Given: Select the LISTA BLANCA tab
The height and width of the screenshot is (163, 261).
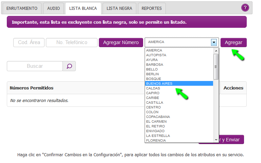Looking at the screenshot, I should [83, 8].
